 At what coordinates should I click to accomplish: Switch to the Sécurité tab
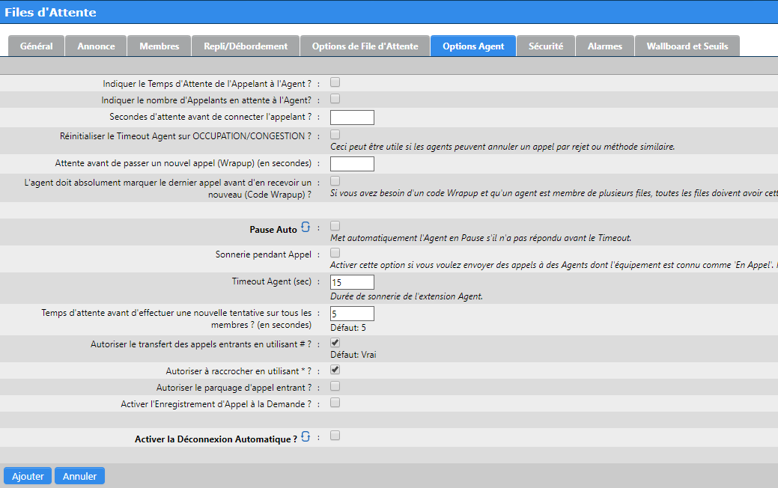(x=546, y=46)
